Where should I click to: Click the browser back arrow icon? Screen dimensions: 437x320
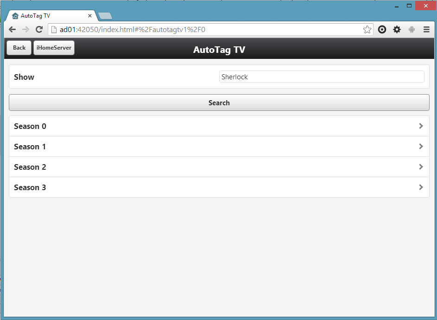pos(13,30)
